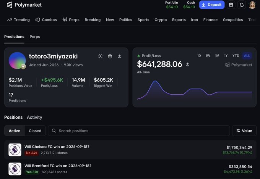Select the 1Y chart range

click(226, 56)
